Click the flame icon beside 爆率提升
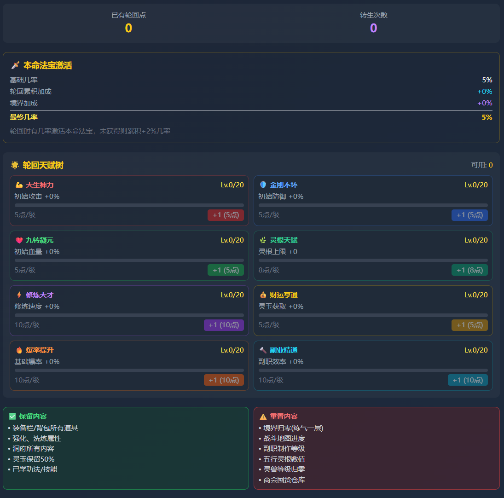Screen dimensions: 504x498 pos(19,350)
